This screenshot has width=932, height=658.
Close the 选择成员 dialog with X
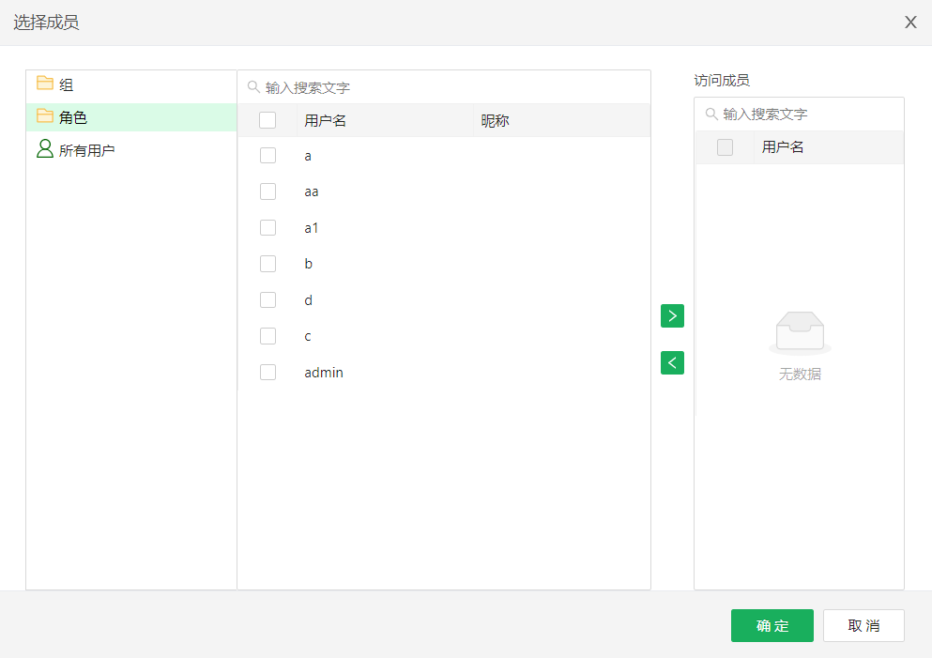click(910, 23)
